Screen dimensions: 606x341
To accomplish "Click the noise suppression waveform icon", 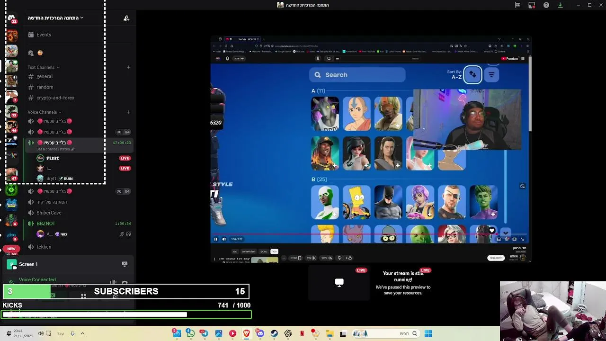I will tap(113, 282).
